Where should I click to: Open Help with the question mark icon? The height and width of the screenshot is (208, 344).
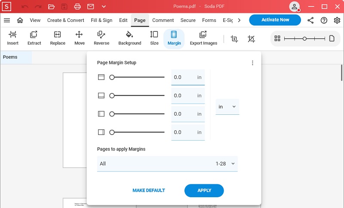click(x=324, y=20)
